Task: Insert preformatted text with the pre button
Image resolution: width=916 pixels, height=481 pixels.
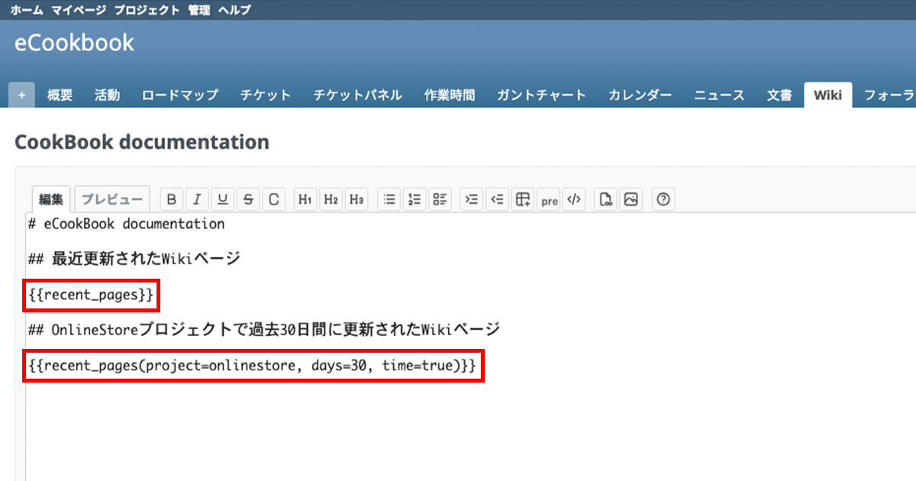Action: click(x=549, y=201)
